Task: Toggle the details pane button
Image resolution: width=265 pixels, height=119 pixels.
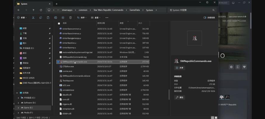Action: click(209, 18)
